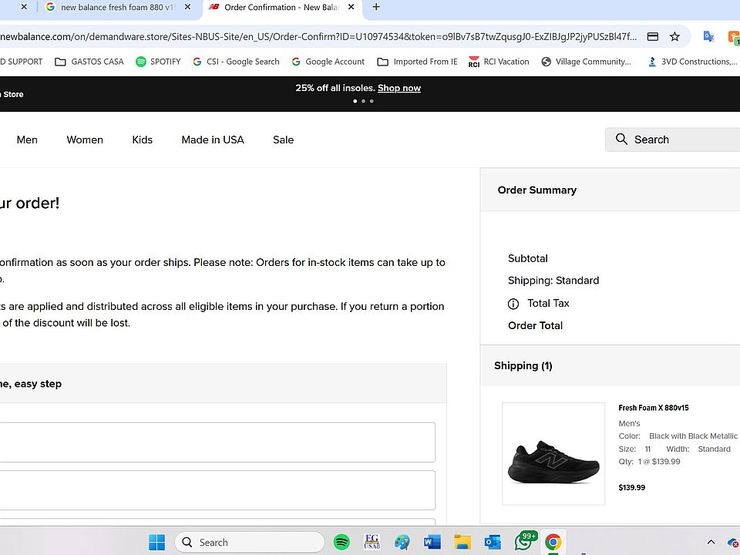This screenshot has height=555, width=740.
Task: Open Microsoft Word from the taskbar
Action: pos(432,542)
